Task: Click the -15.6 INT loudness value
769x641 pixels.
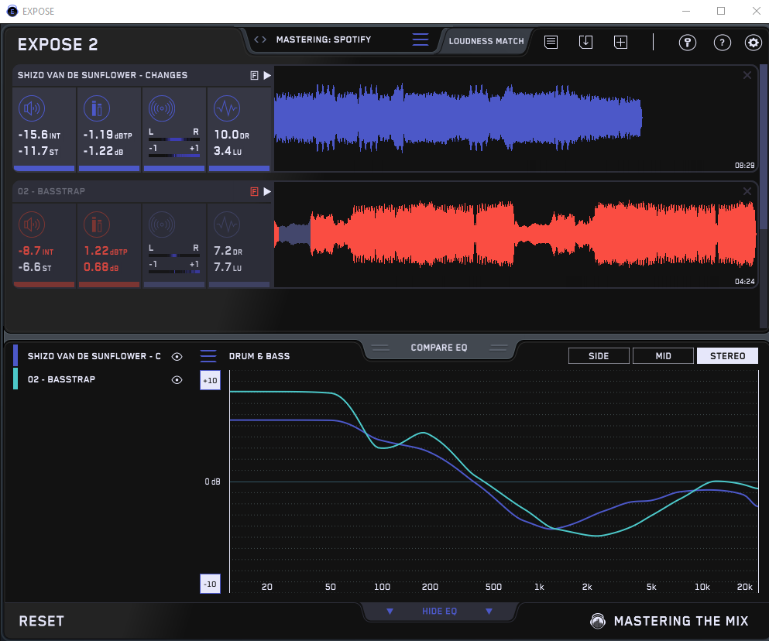Action: coord(39,135)
